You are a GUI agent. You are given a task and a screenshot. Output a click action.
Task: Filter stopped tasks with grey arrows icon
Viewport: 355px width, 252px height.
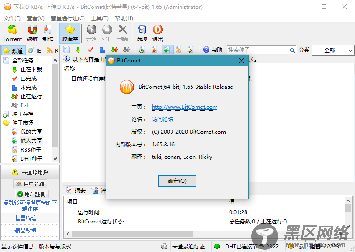(x=126, y=50)
